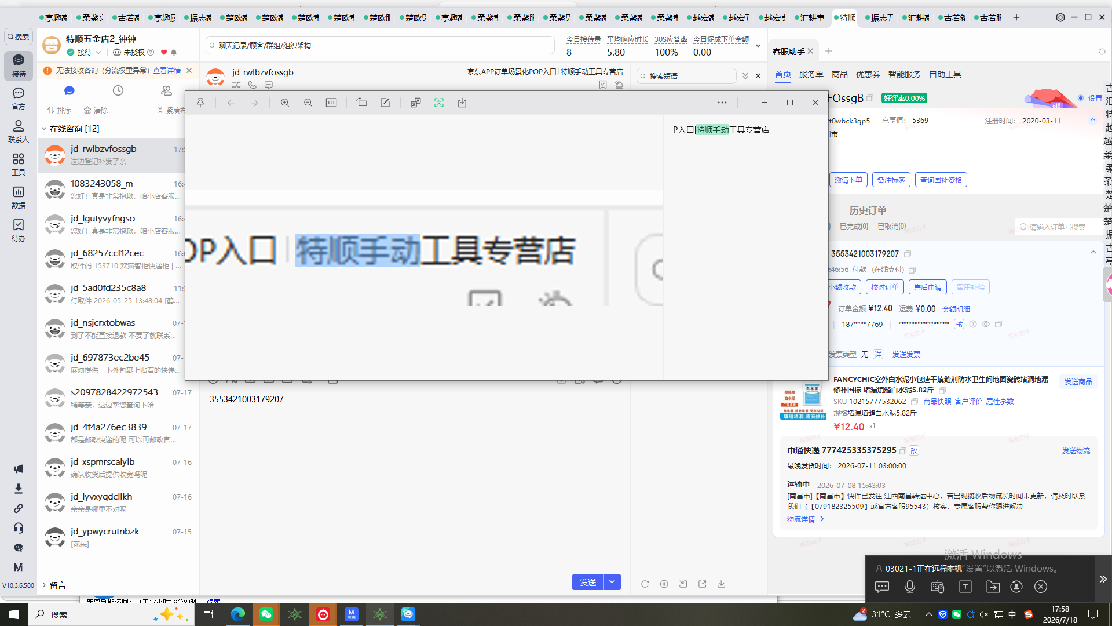
Task: Switch to the 商品 tab
Action: point(839,74)
